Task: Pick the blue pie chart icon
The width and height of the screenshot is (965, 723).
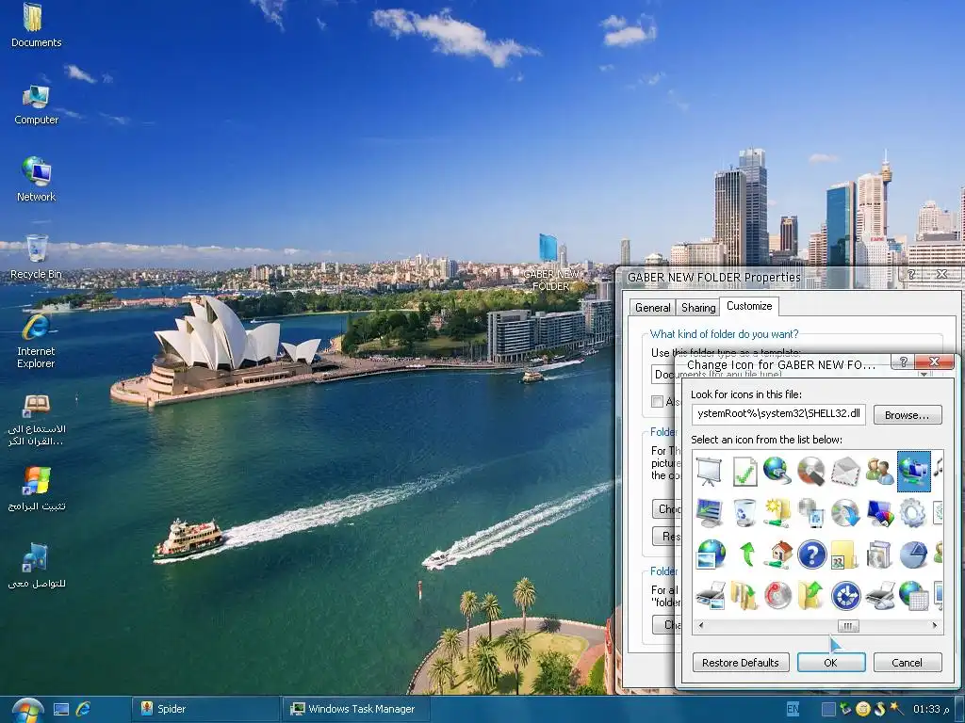Action: (x=913, y=554)
